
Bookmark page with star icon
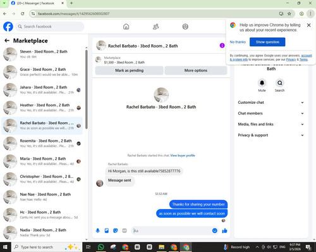(x=289, y=14)
